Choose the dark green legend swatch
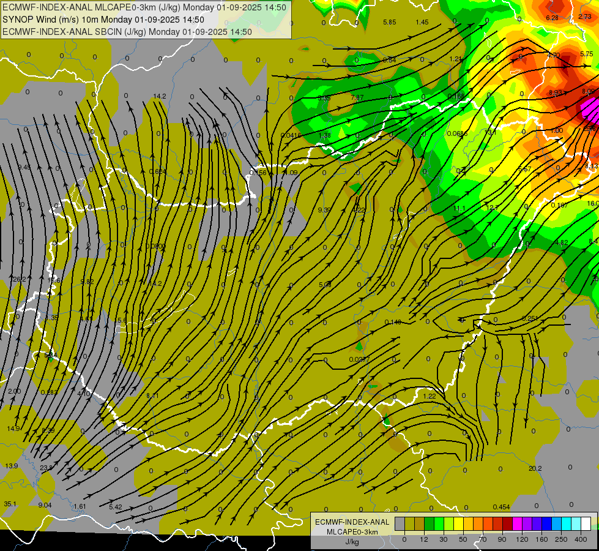599x551 pixels. 429,523
